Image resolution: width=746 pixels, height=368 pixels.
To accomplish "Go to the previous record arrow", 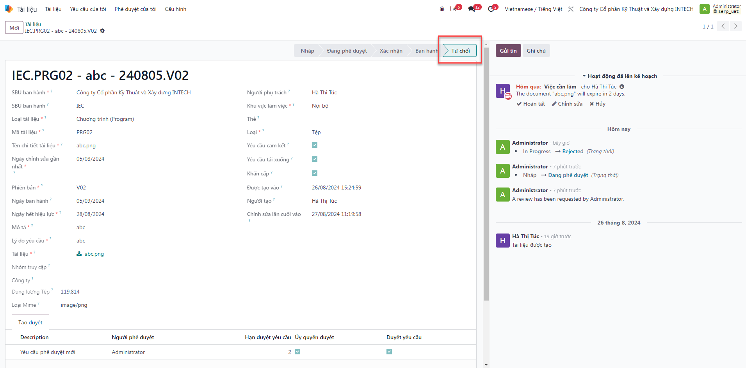I will pyautogui.click(x=723, y=26).
